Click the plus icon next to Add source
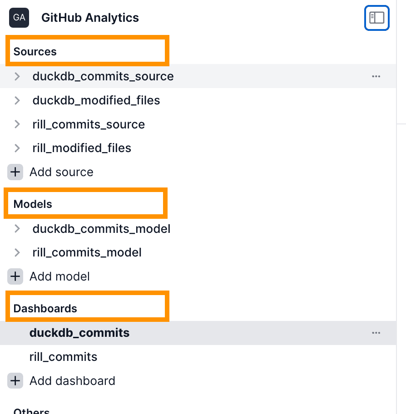 (15, 172)
